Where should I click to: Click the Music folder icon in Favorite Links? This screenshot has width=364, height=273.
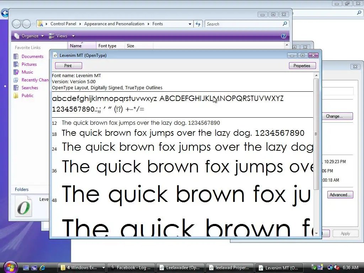click(x=16, y=72)
